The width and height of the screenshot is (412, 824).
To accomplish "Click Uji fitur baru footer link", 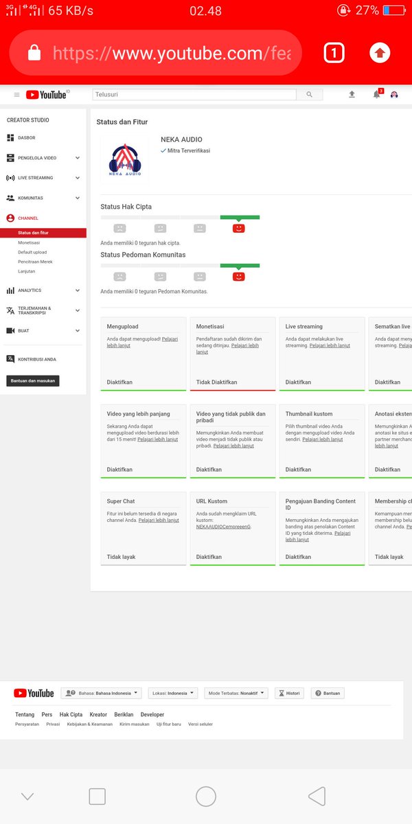I will [x=169, y=724].
